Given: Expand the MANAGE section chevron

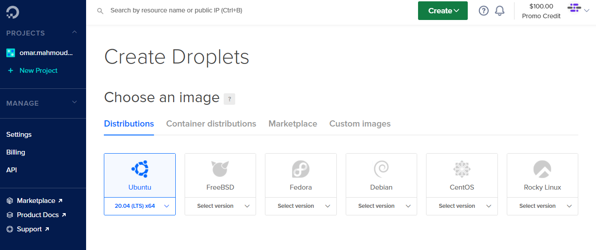Looking at the screenshot, I should [x=75, y=103].
